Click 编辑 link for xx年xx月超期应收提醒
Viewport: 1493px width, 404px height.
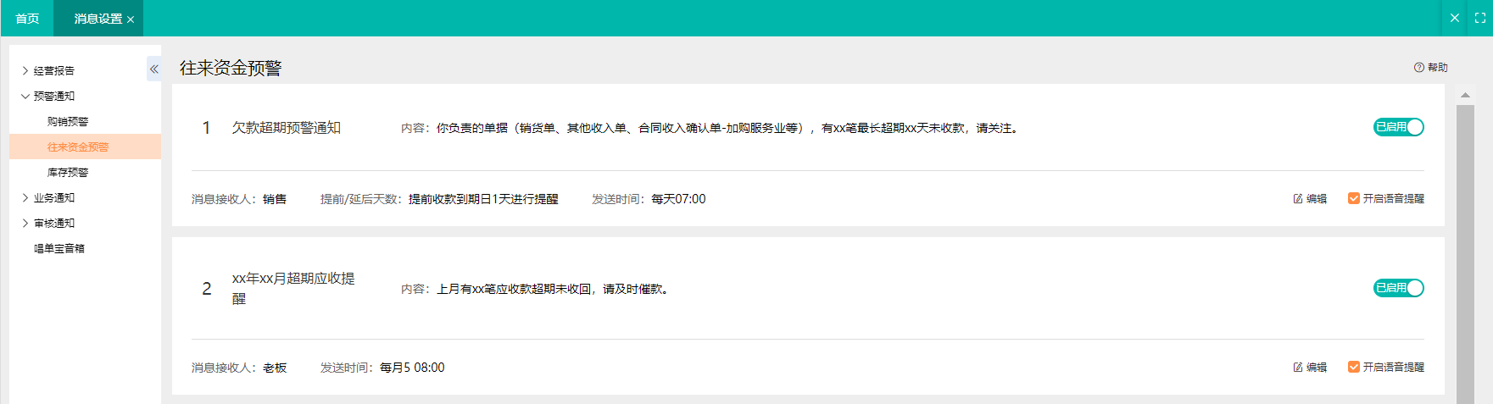coord(1317,368)
